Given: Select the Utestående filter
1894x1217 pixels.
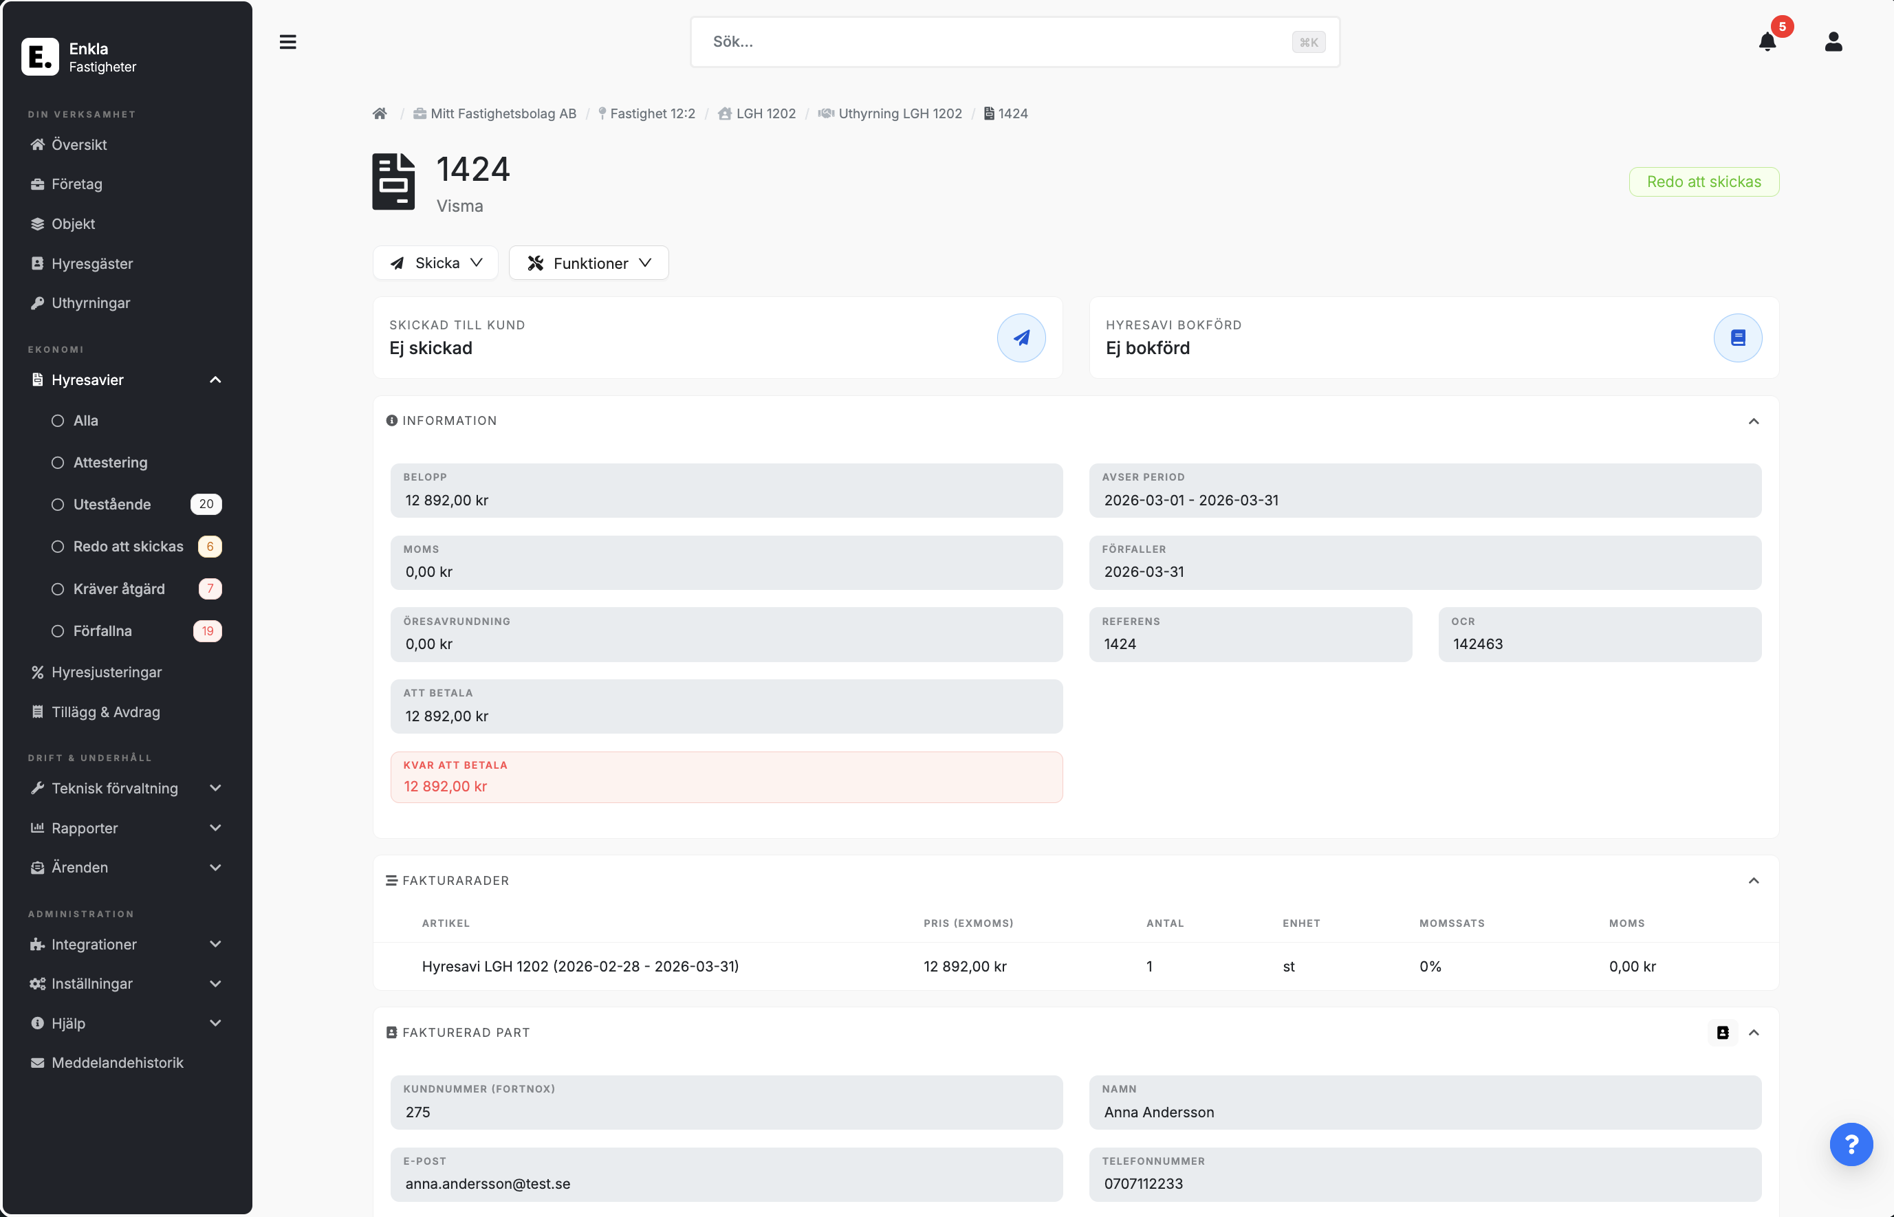Looking at the screenshot, I should click(x=111, y=504).
